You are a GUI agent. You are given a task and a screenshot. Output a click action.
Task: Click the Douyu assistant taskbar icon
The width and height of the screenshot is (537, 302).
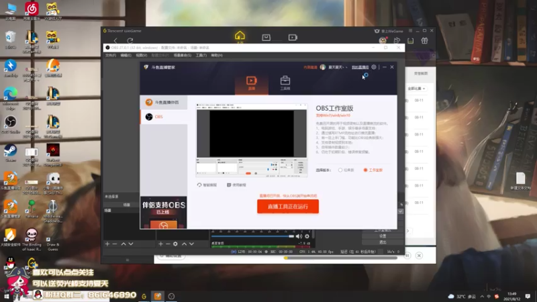click(158, 296)
